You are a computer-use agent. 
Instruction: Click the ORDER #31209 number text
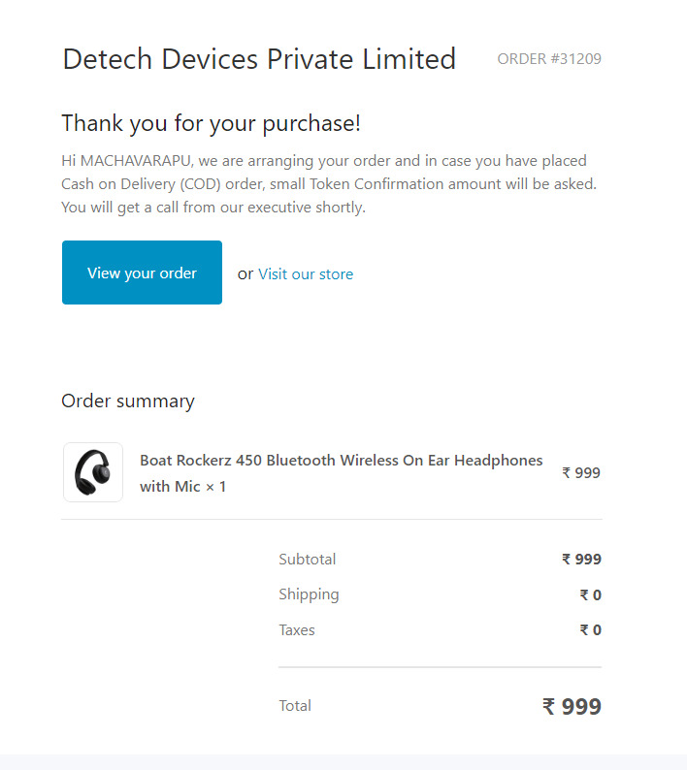(549, 59)
